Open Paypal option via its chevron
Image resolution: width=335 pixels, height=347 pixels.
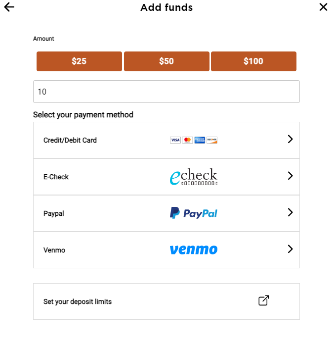click(x=290, y=212)
